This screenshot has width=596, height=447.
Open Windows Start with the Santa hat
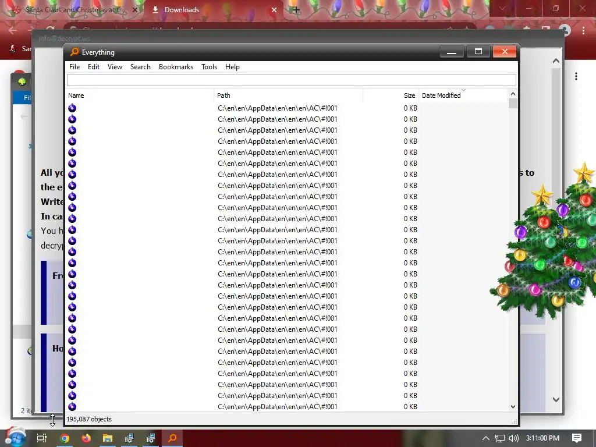(15, 437)
